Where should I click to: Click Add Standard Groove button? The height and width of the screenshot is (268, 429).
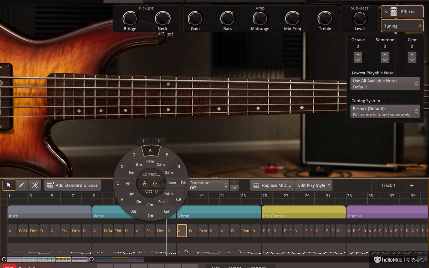coord(72,185)
